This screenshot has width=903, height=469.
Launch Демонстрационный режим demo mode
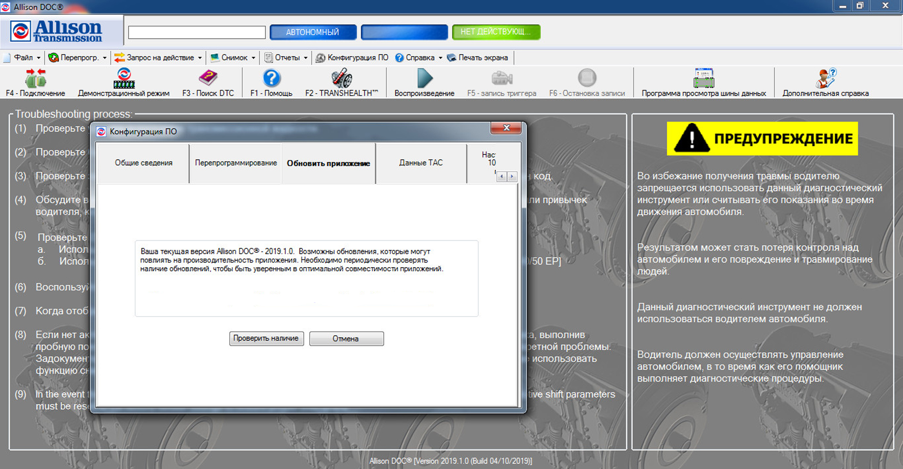pos(124,79)
